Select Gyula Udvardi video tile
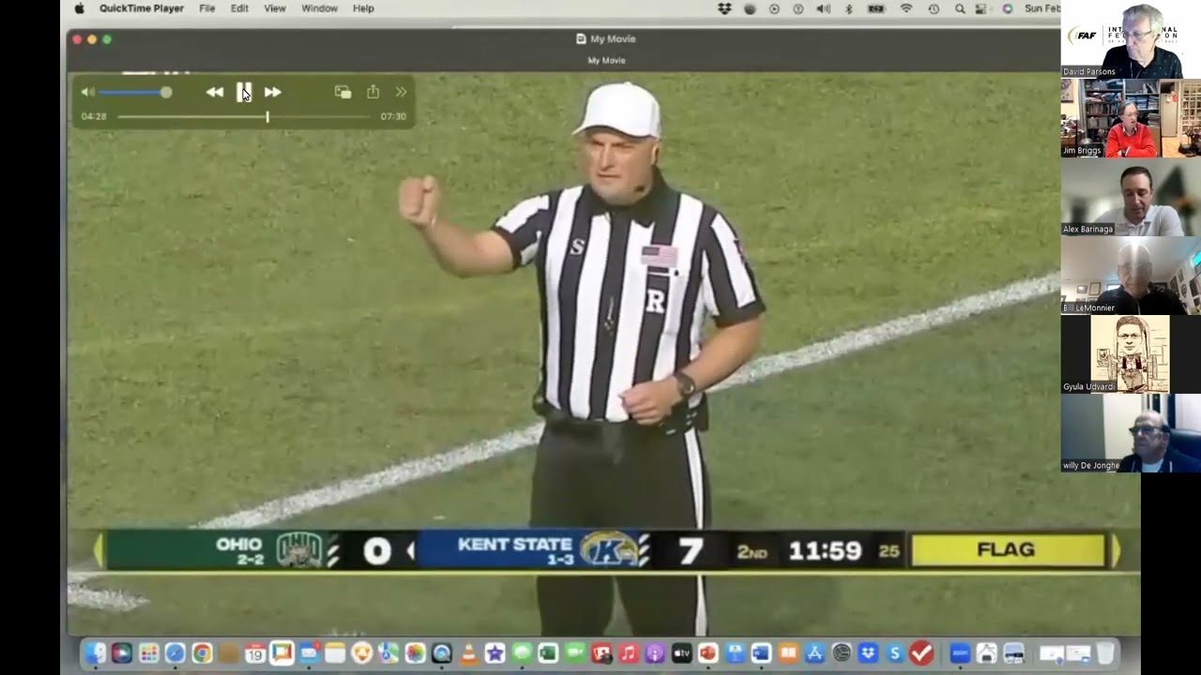This screenshot has height=675, width=1201. click(x=1131, y=354)
